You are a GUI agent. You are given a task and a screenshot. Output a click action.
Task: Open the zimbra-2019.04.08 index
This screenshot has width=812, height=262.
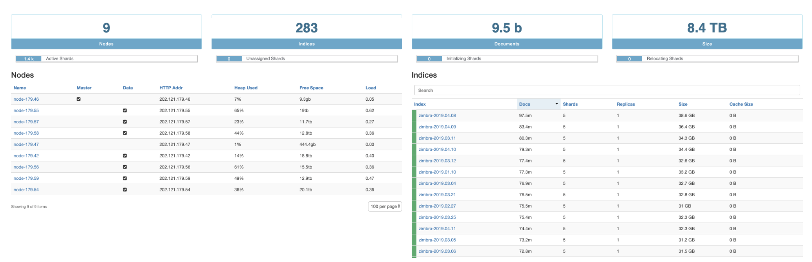pyautogui.click(x=437, y=115)
